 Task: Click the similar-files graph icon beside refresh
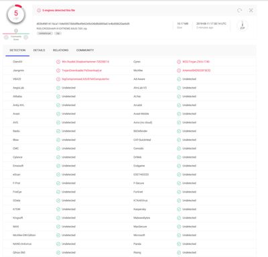click(x=251, y=10)
